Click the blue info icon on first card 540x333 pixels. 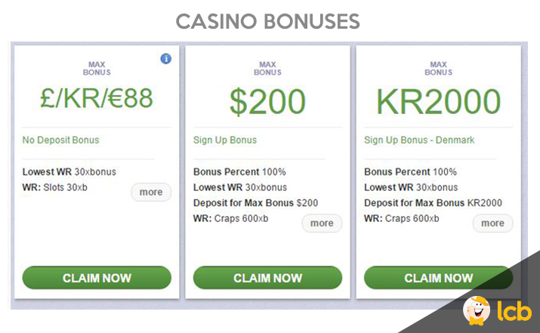coord(166,59)
